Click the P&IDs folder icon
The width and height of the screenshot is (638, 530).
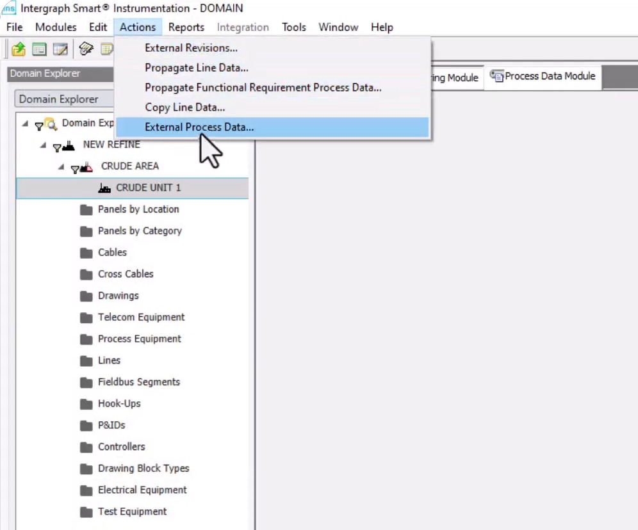point(86,425)
